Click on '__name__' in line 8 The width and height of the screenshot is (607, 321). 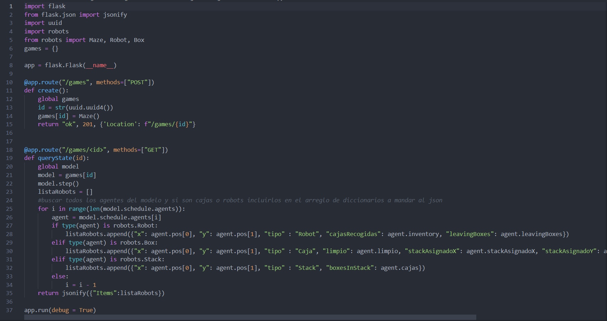click(x=100, y=65)
